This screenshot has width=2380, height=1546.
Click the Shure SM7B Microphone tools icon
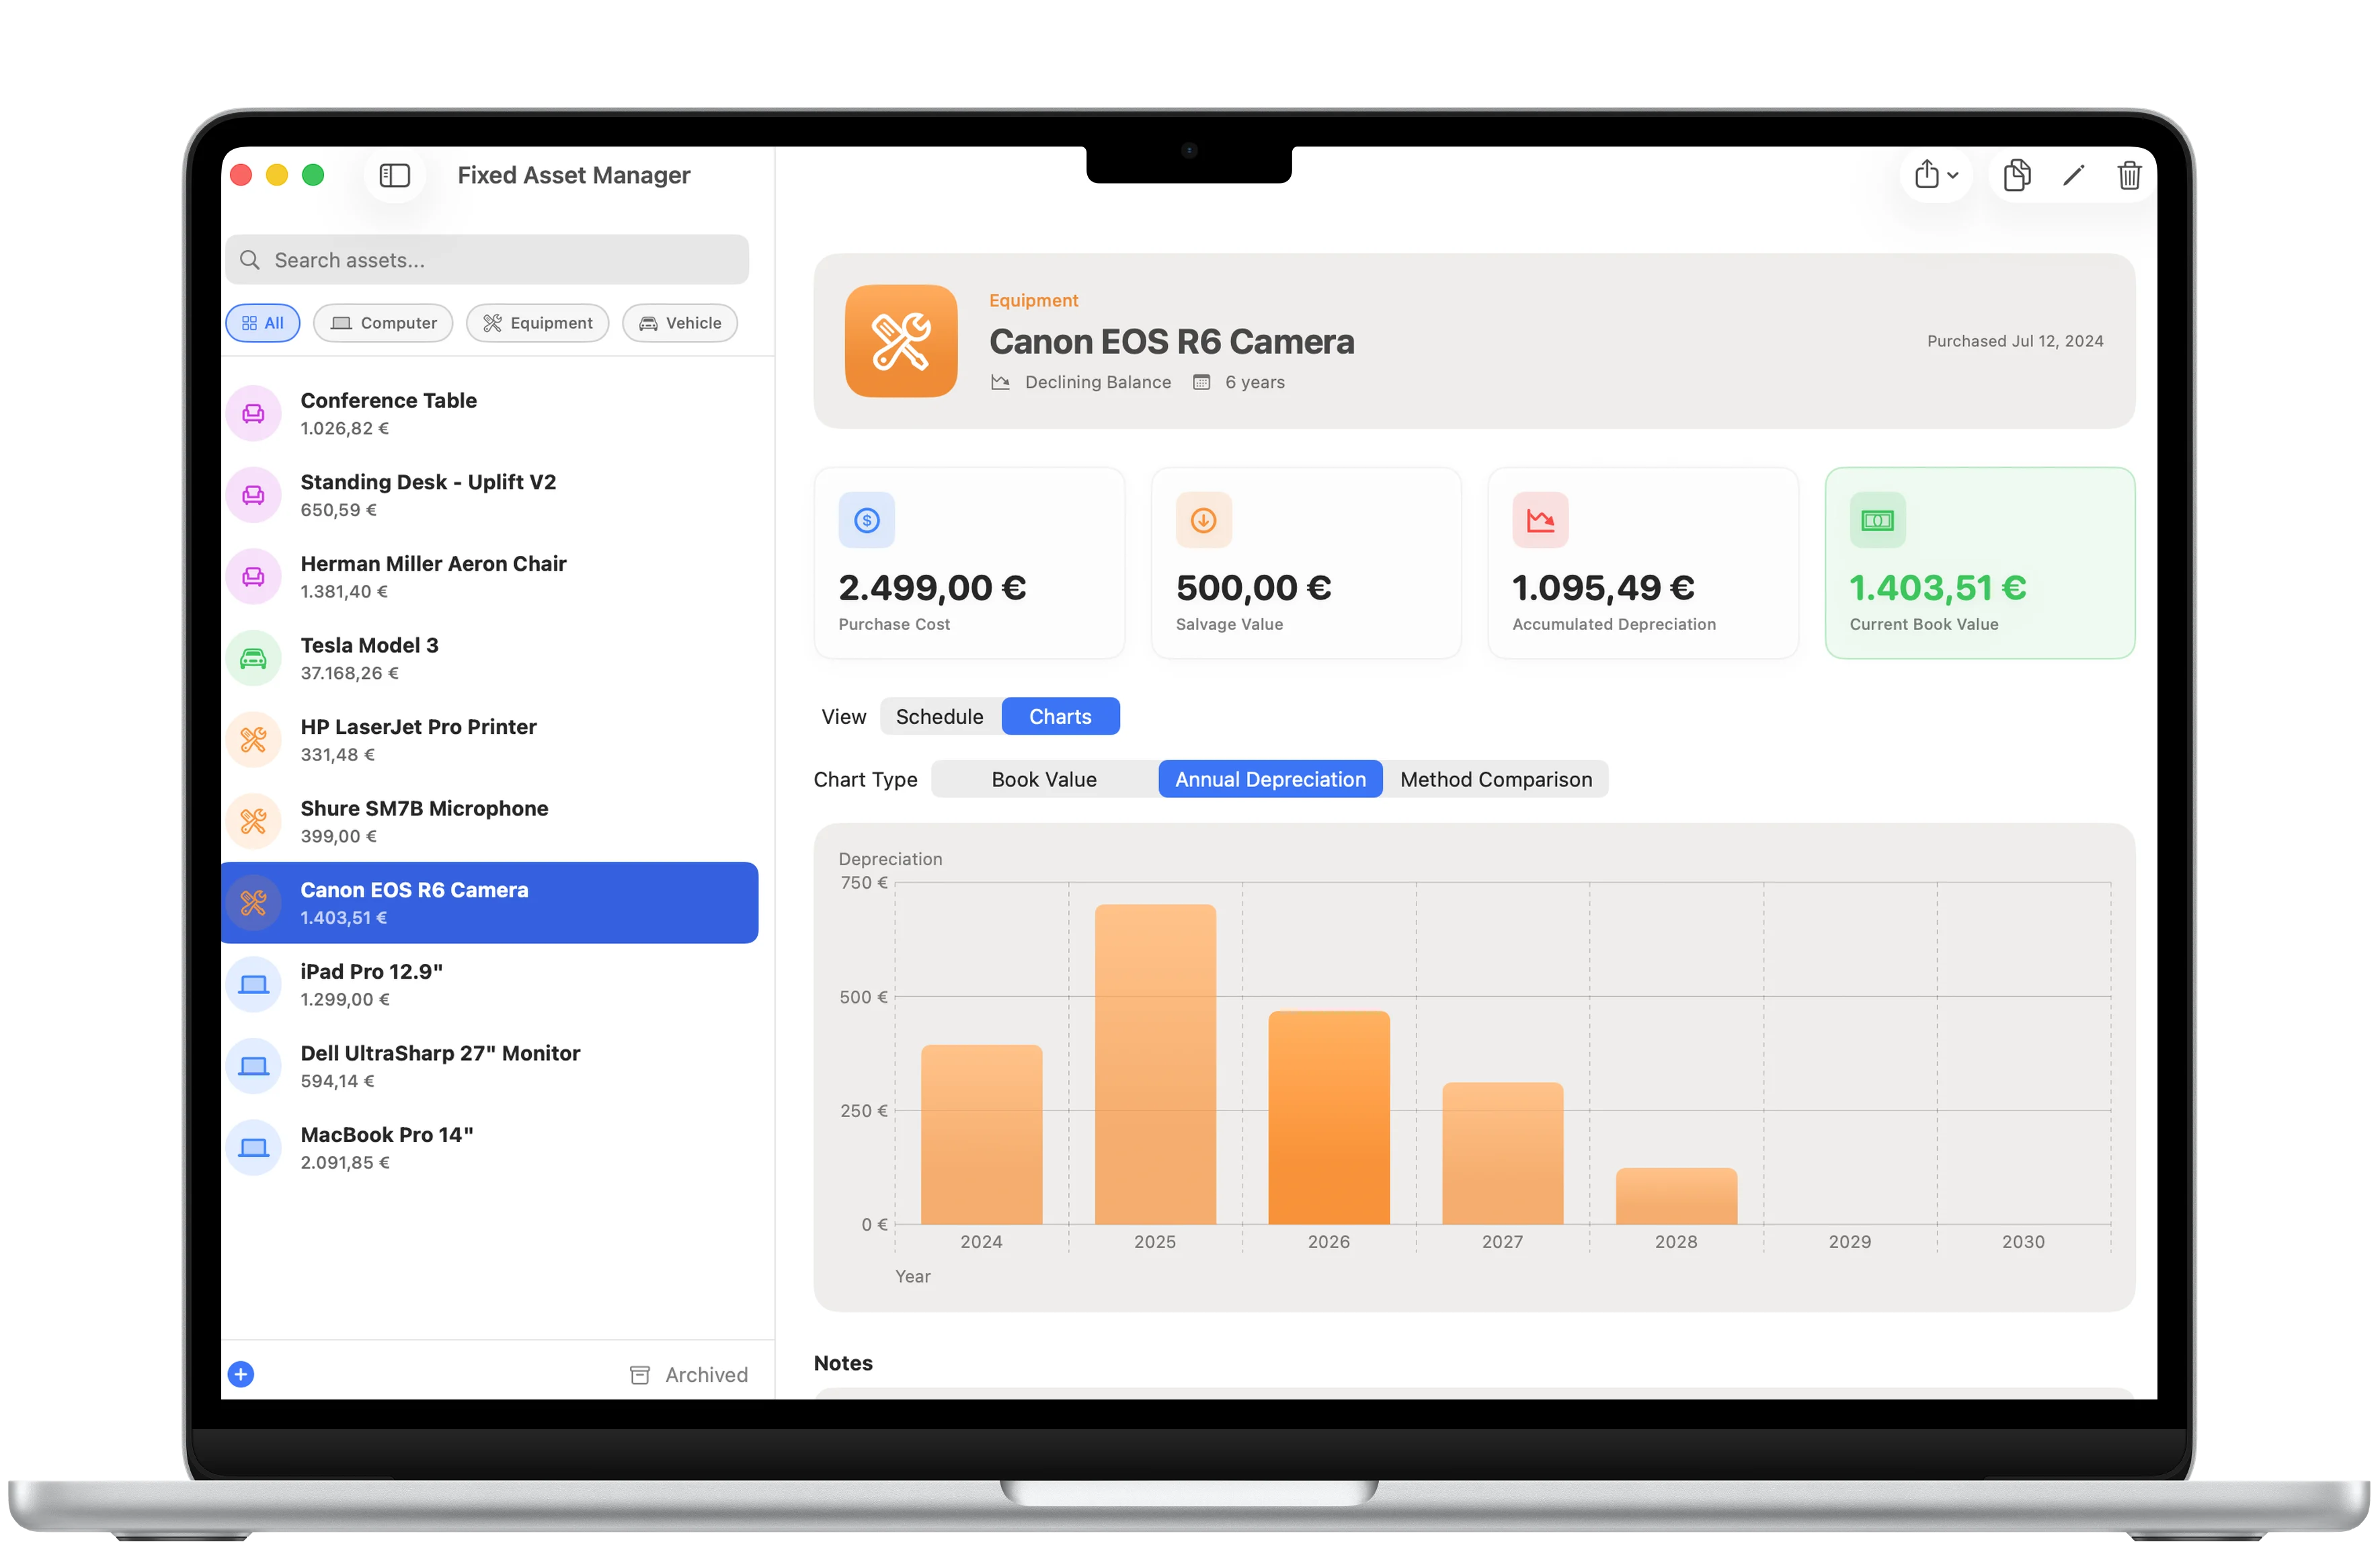[x=254, y=822]
